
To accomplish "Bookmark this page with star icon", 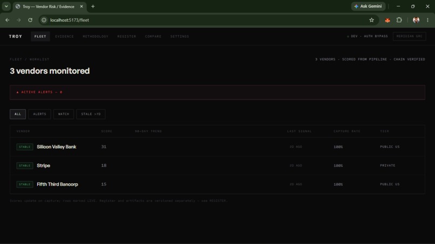I will tap(371, 20).
